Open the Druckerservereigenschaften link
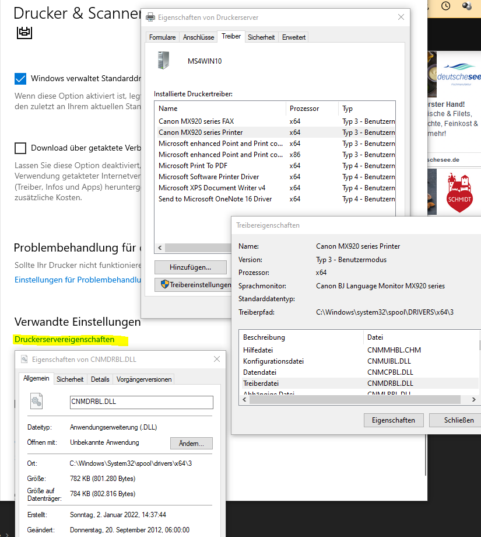 point(64,339)
